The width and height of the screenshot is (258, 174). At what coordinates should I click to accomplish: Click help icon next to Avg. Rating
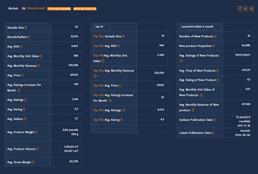click(x=24, y=109)
